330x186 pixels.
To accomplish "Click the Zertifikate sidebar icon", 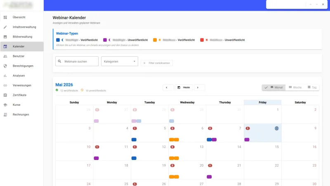I will [5, 95].
